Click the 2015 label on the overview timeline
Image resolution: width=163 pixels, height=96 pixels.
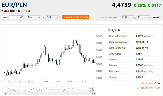[65, 91]
